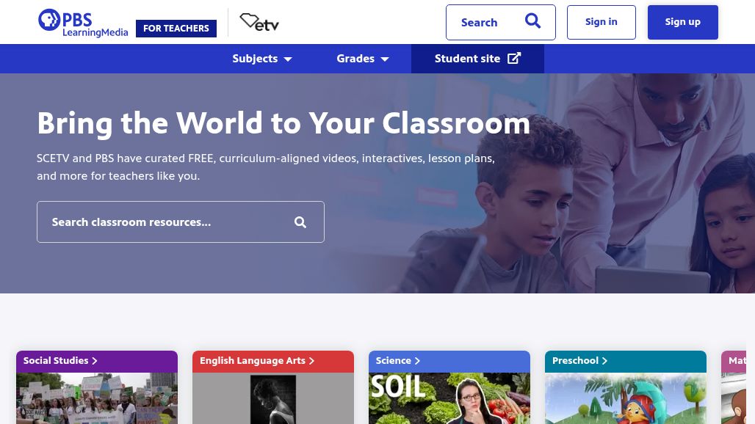Select the FOR TEACHERS badge
Screen dimensions: 755x424
click(x=176, y=29)
